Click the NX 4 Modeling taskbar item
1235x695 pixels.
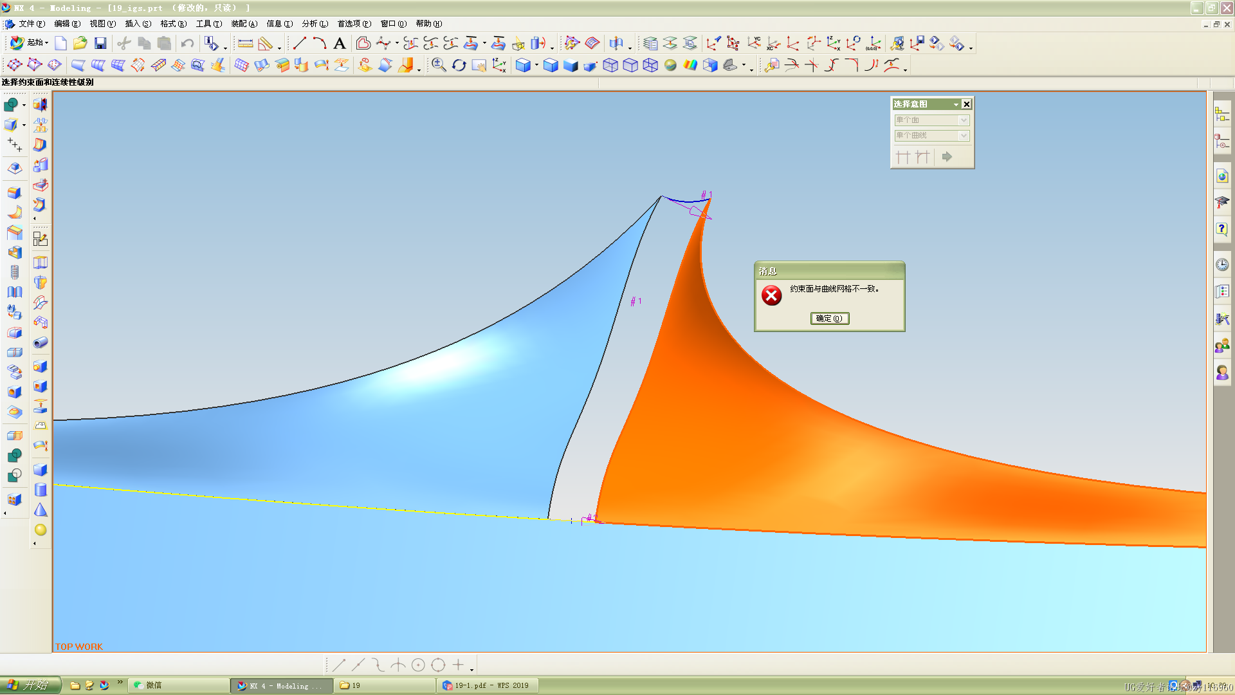pyautogui.click(x=282, y=685)
